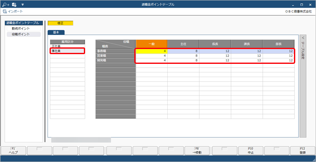Select the 営業職 row header
The width and height of the screenshot is (316, 162).
pyautogui.click(x=116, y=55)
